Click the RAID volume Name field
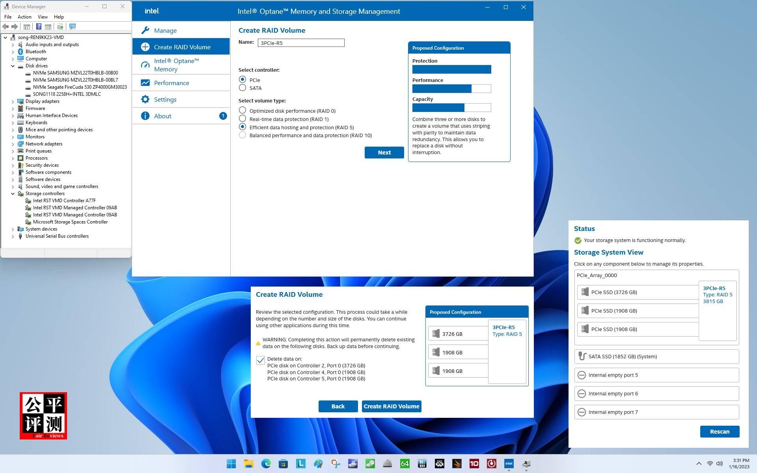 (301, 43)
